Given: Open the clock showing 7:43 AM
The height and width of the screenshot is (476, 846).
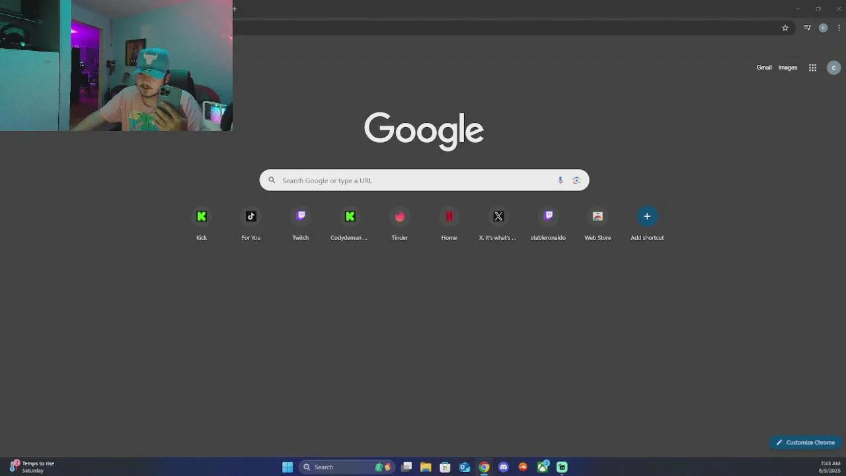Looking at the screenshot, I should tap(829, 467).
